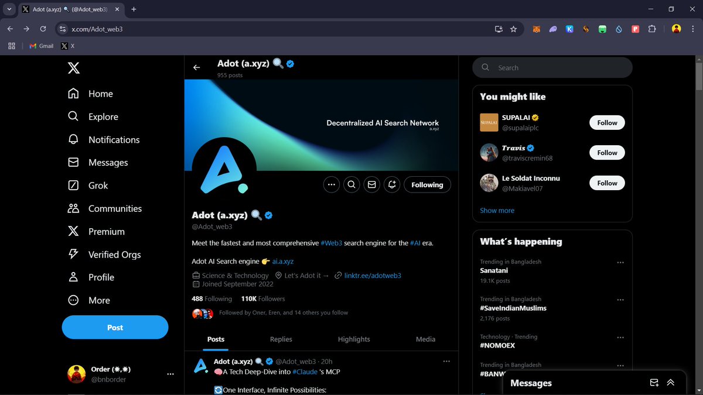Image resolution: width=703 pixels, height=395 pixels.
Task: Click the back arrow beside Adot header
Action: 196,67
